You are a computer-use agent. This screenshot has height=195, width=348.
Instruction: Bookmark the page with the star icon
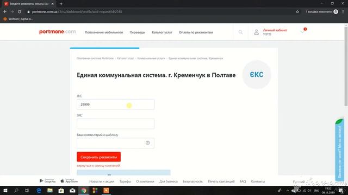click(297, 12)
